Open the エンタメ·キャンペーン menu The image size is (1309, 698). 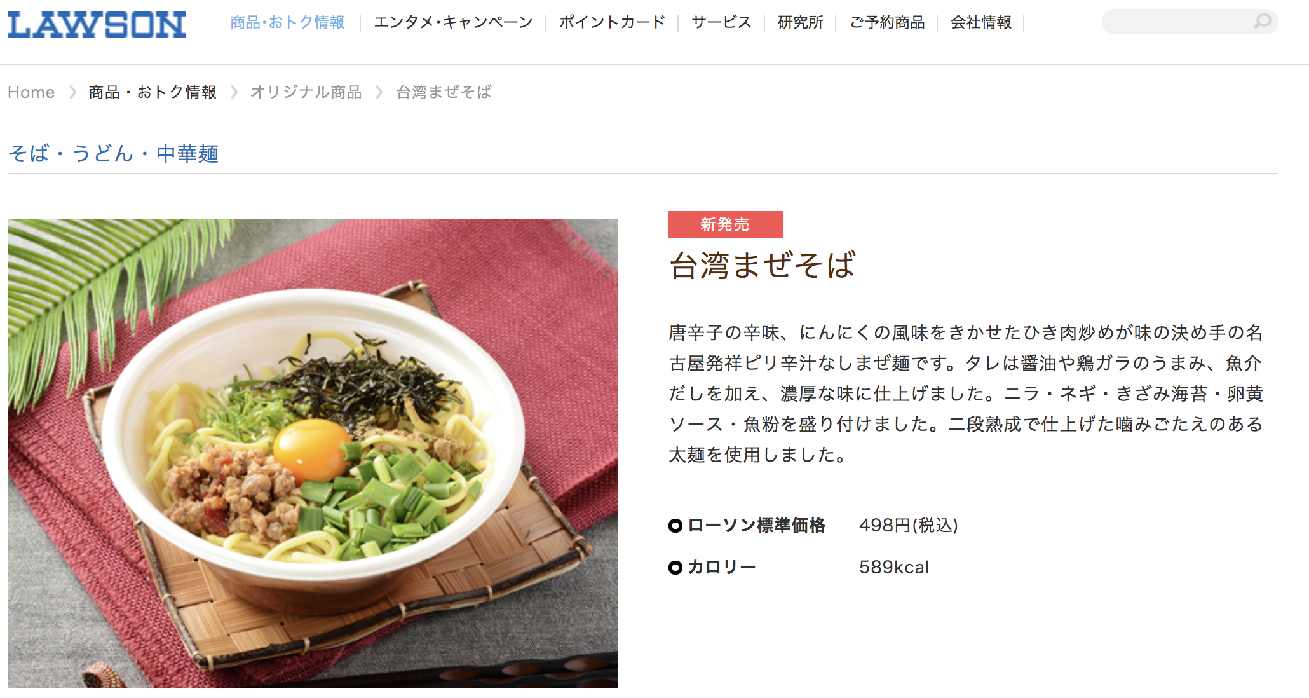(453, 22)
